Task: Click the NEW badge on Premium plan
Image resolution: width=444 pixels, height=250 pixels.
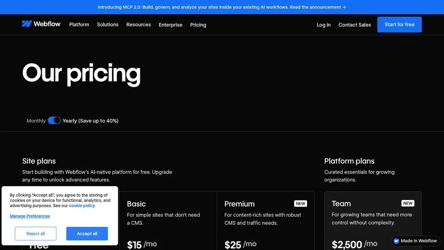Action: [301, 204]
